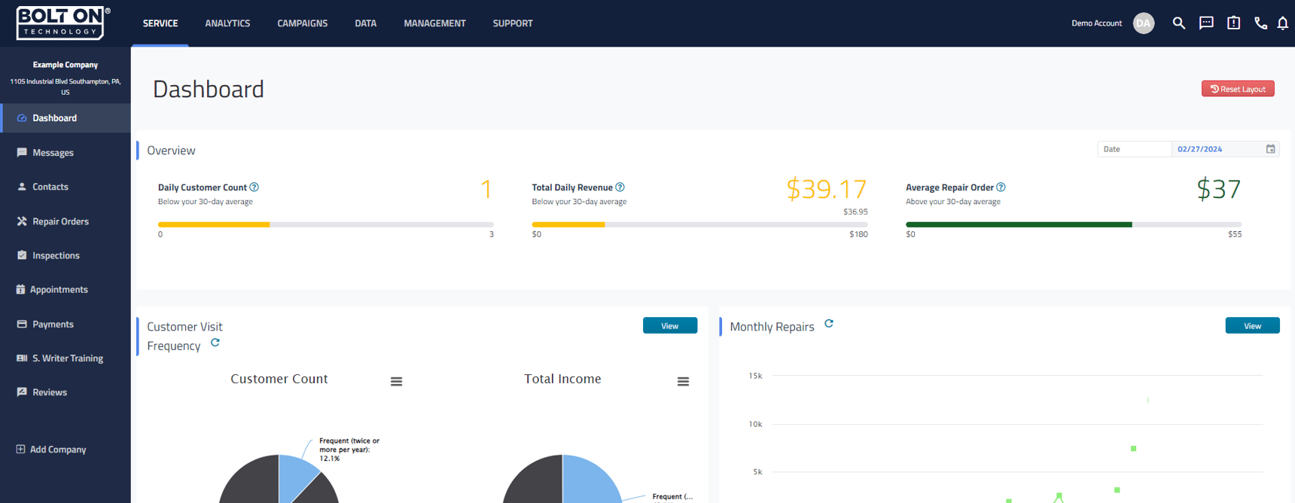Image resolution: width=1295 pixels, height=503 pixels.
Task: Open the Customer Count chart hamburger menu
Action: pos(397,382)
